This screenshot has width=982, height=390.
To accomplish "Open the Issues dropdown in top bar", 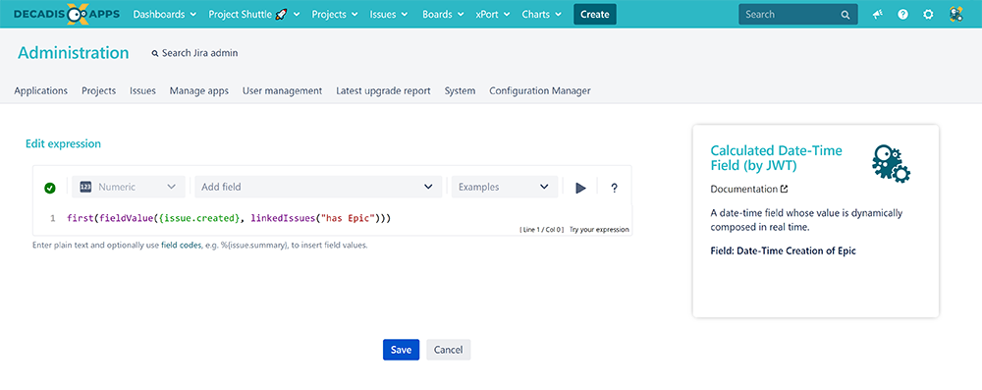I will click(x=389, y=15).
